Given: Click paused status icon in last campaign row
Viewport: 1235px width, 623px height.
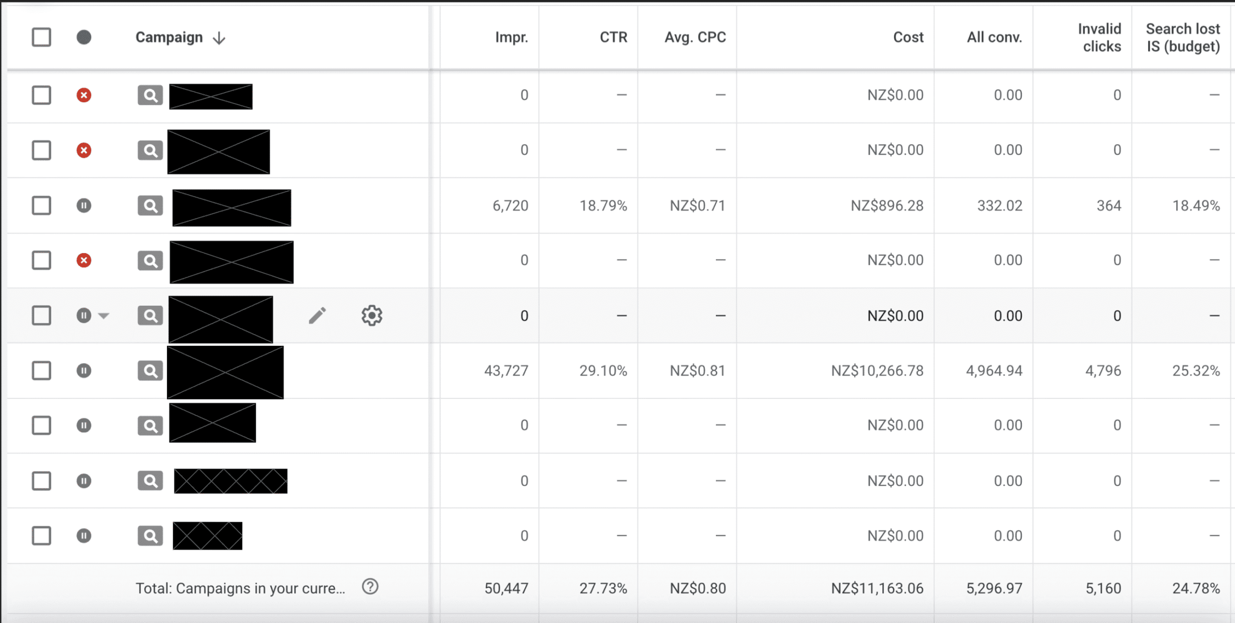Looking at the screenshot, I should [x=84, y=536].
